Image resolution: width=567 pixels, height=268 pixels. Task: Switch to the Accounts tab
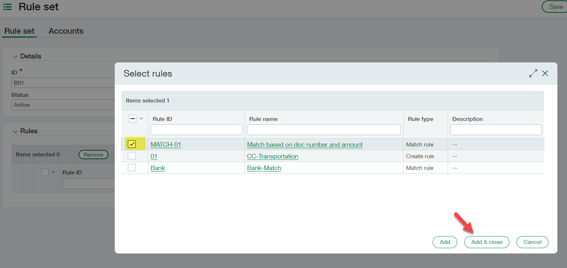tap(66, 31)
